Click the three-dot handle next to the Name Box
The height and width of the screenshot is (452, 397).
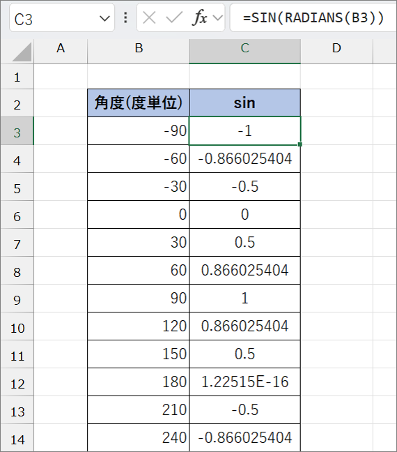[x=125, y=18]
